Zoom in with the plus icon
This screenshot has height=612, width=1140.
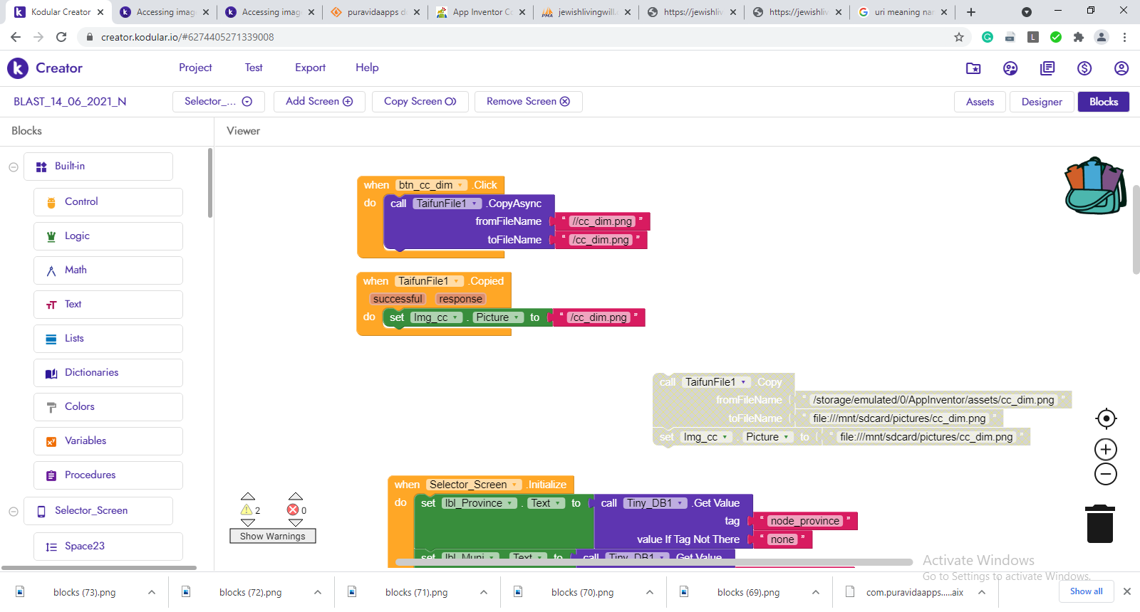(x=1106, y=450)
